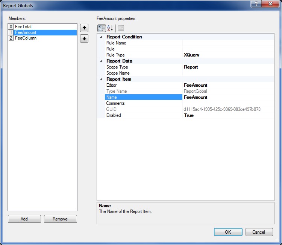Sort properties alphabetically with A-Z icon
Screen dimensions: 282x245
tap(110, 28)
